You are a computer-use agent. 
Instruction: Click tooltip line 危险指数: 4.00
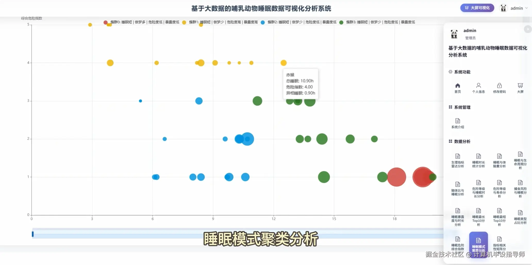tap(299, 87)
